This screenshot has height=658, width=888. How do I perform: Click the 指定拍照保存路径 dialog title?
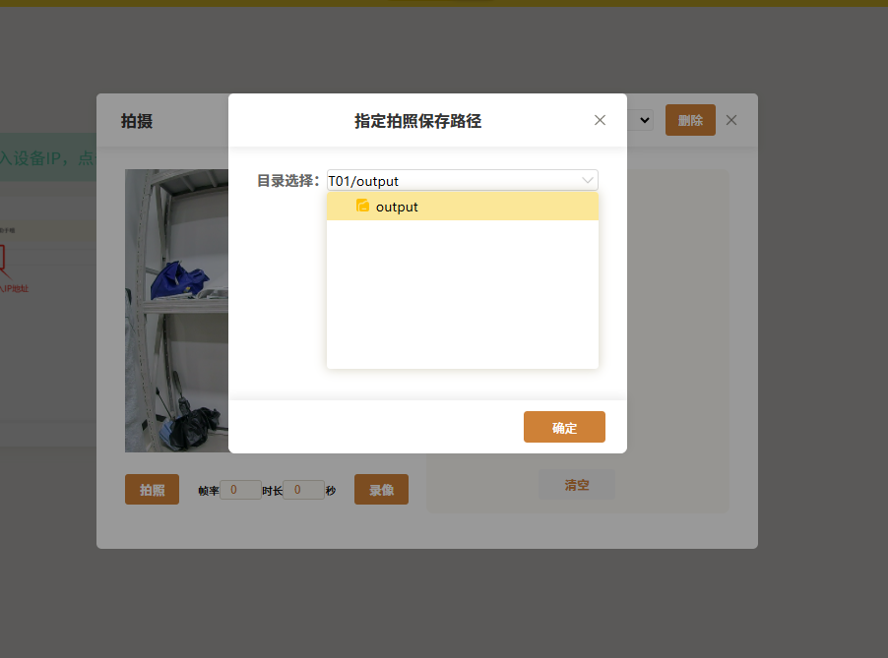coord(417,121)
